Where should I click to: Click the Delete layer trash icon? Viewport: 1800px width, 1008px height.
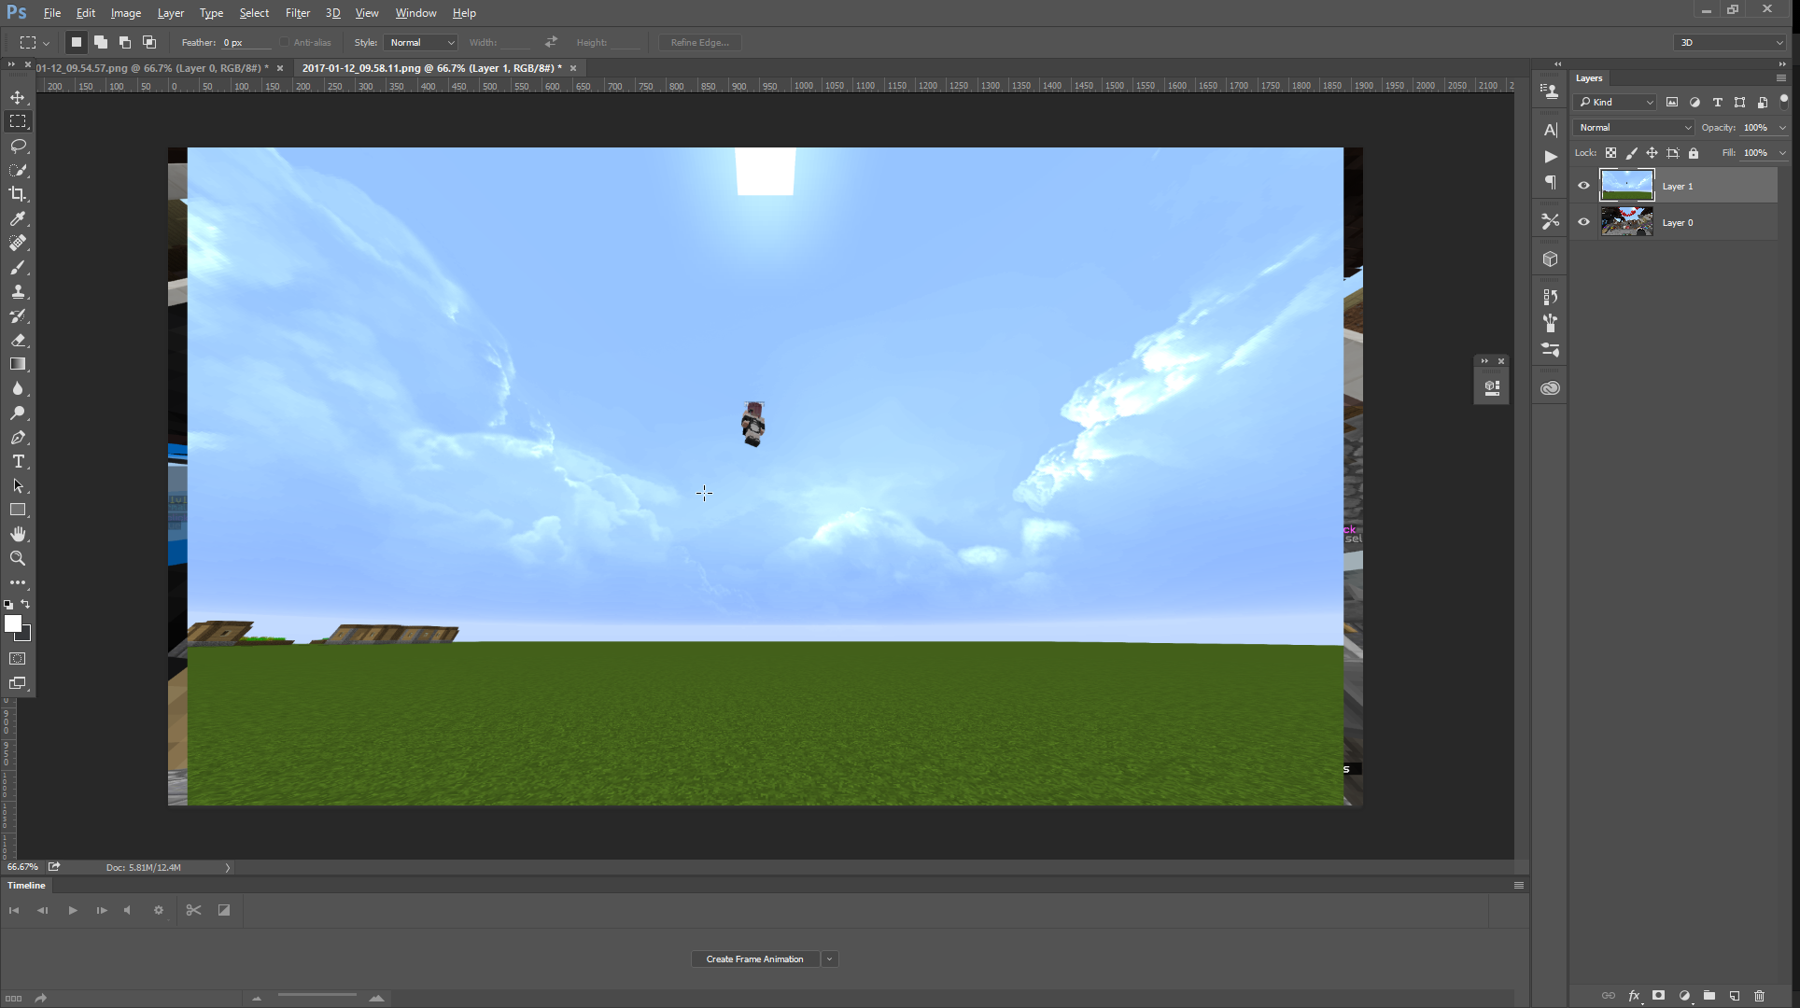pos(1759,996)
